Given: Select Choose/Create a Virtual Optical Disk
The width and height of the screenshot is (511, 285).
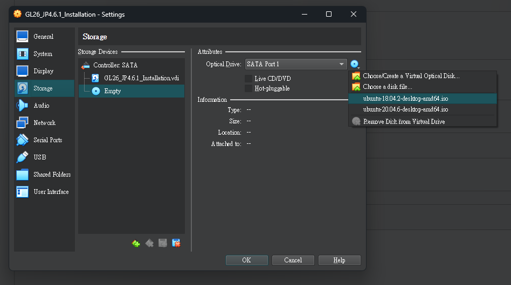Looking at the screenshot, I should tap(411, 76).
